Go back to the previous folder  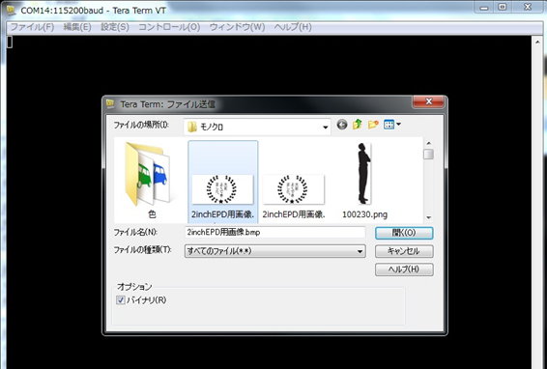pos(342,125)
